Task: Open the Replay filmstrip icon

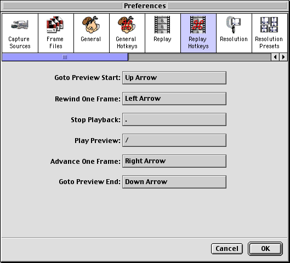Action: (162, 25)
